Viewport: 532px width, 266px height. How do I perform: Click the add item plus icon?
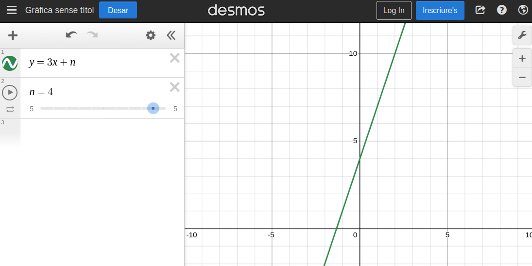pyautogui.click(x=13, y=35)
